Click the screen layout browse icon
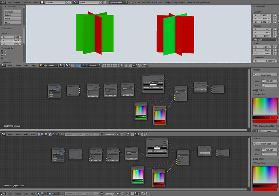The width and height of the screenshot is (279, 196). click(42, 2)
